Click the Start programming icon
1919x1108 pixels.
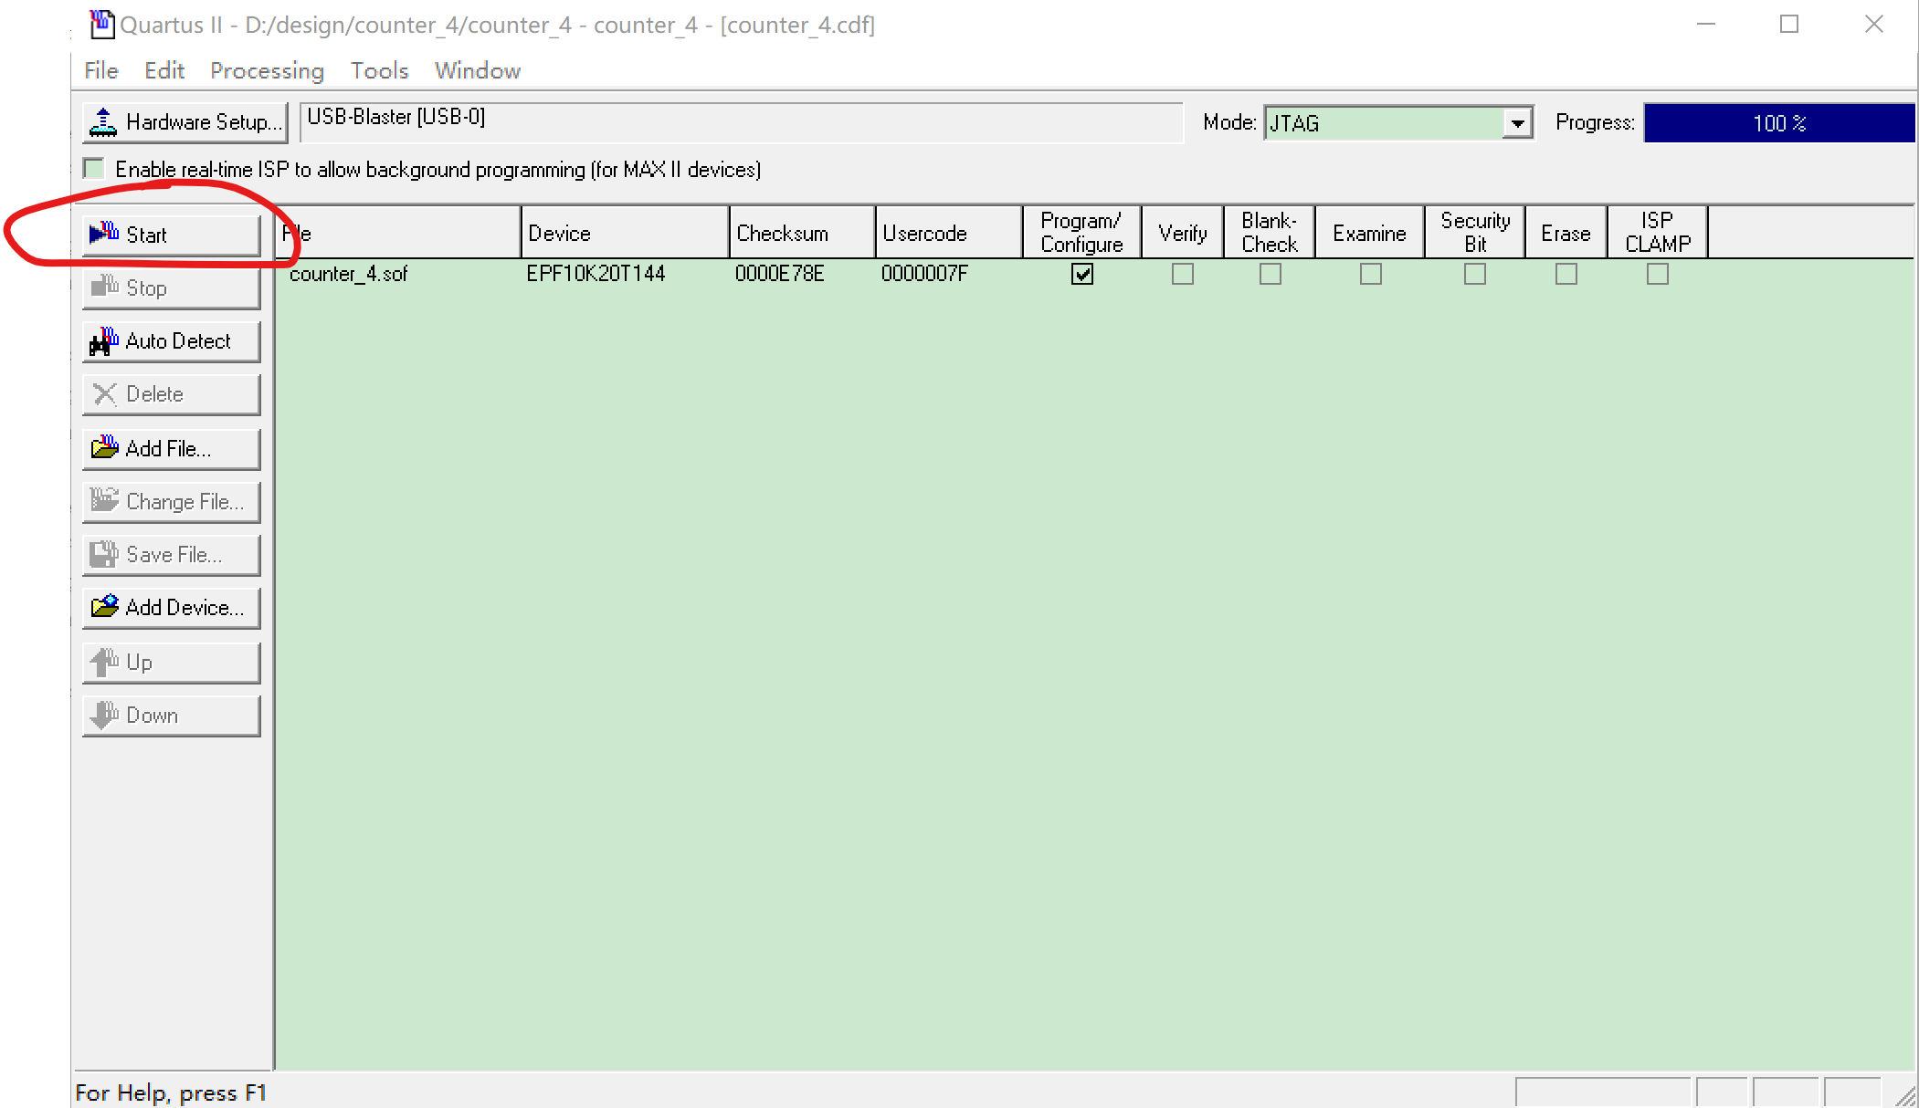[104, 234]
